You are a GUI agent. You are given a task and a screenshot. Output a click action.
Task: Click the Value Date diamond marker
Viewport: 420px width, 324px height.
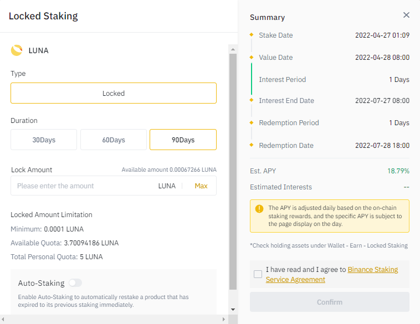coord(251,57)
